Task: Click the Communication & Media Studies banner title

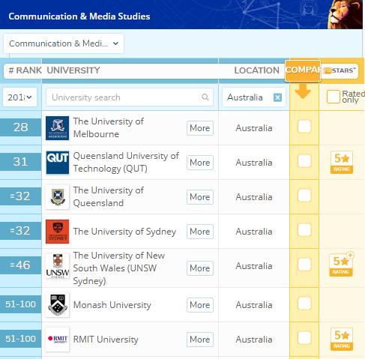Action: [79, 16]
